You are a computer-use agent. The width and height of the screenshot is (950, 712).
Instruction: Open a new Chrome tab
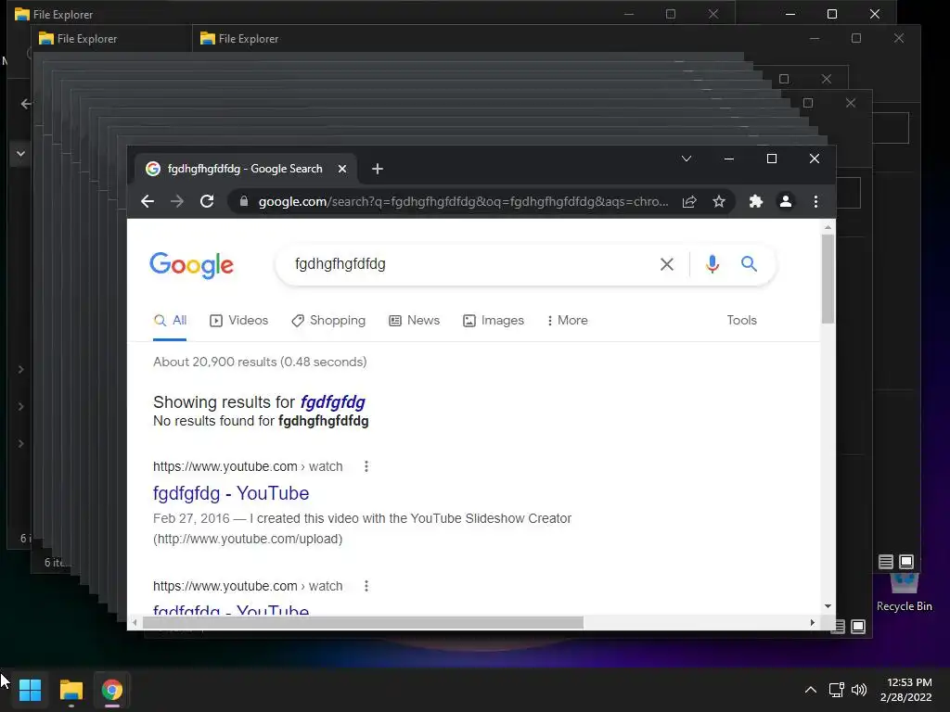(x=377, y=169)
